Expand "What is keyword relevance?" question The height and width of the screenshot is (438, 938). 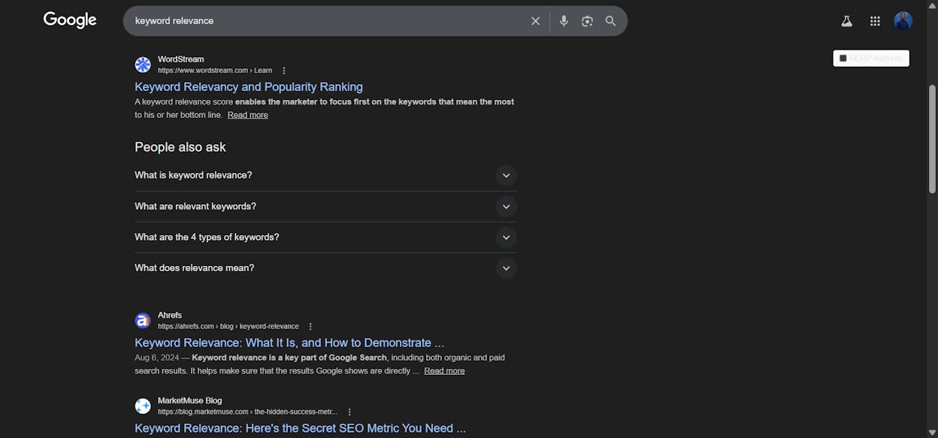(x=325, y=175)
